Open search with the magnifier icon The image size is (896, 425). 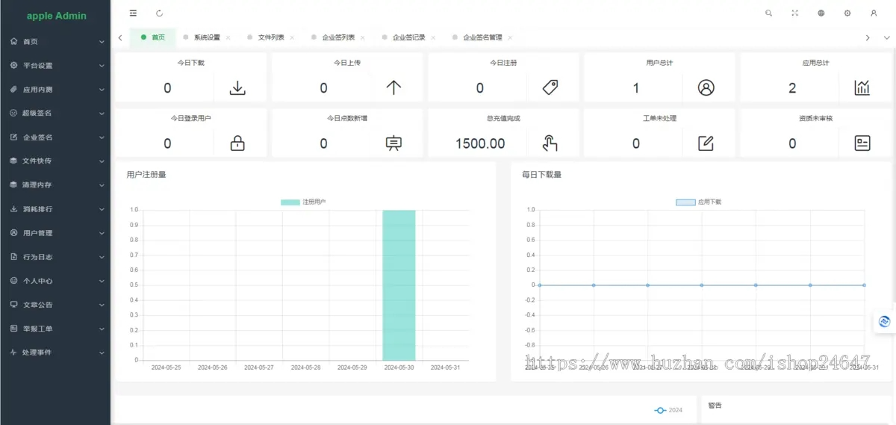pyautogui.click(x=769, y=13)
